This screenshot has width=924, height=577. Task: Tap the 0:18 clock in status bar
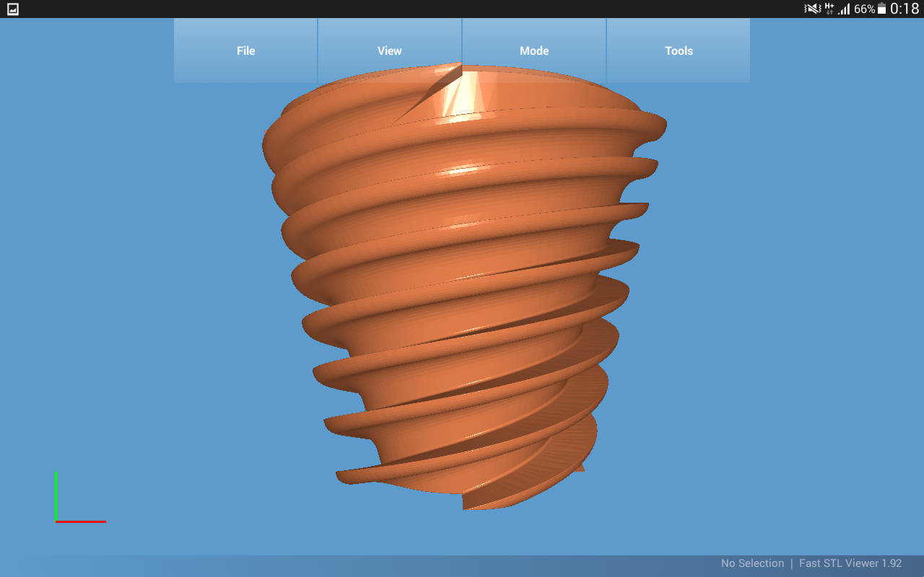(905, 9)
